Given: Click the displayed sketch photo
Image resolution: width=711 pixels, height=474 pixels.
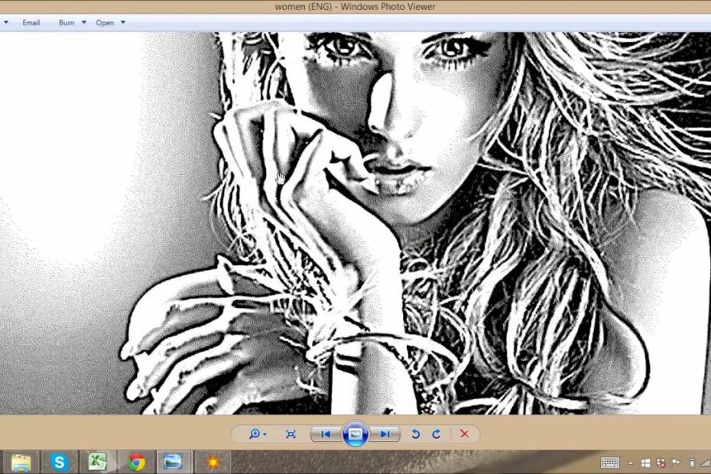Looking at the screenshot, I should click(355, 222).
